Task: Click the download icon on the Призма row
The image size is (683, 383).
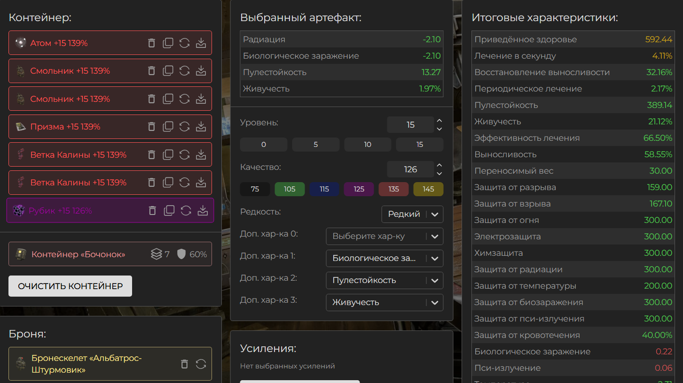Action: pyautogui.click(x=201, y=127)
